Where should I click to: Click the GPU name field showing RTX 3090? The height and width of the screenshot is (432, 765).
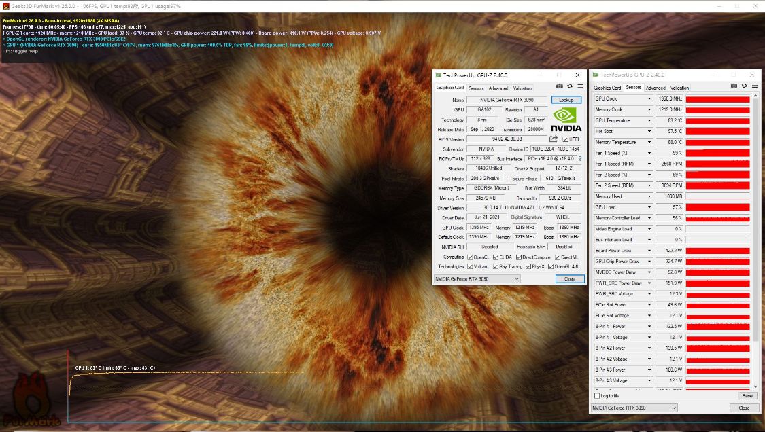coord(507,100)
